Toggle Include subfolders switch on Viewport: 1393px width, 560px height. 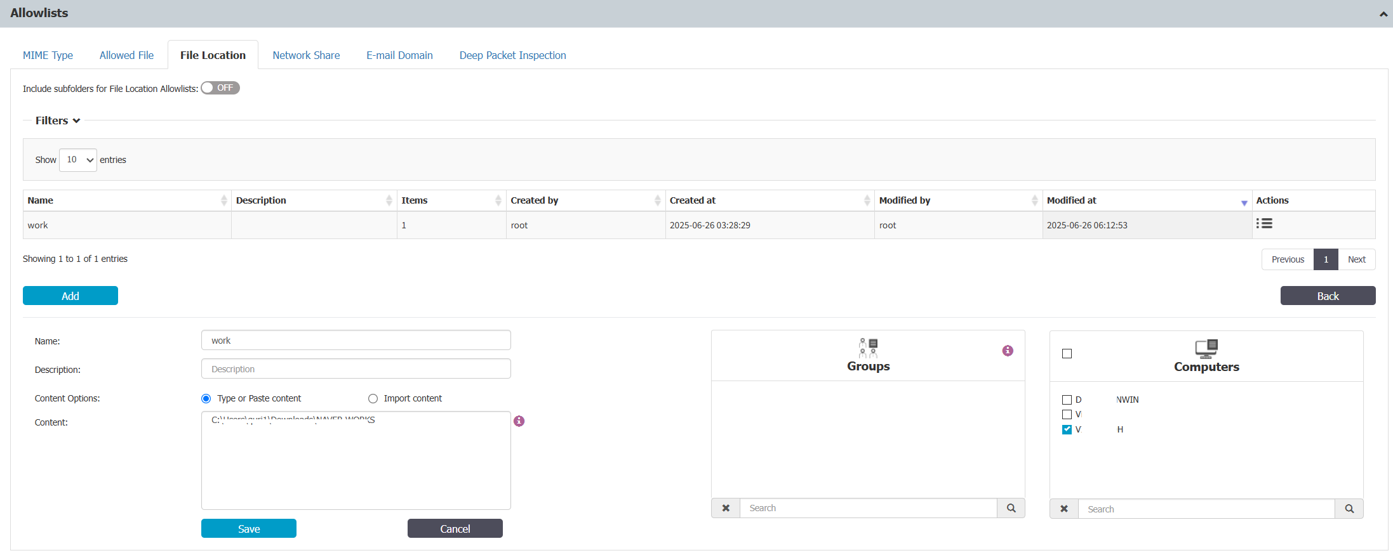[x=220, y=88]
